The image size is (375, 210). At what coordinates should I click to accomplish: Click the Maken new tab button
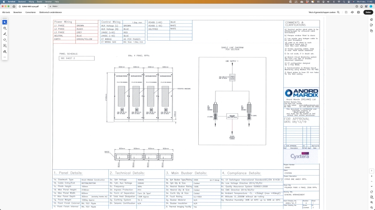(53, 7)
